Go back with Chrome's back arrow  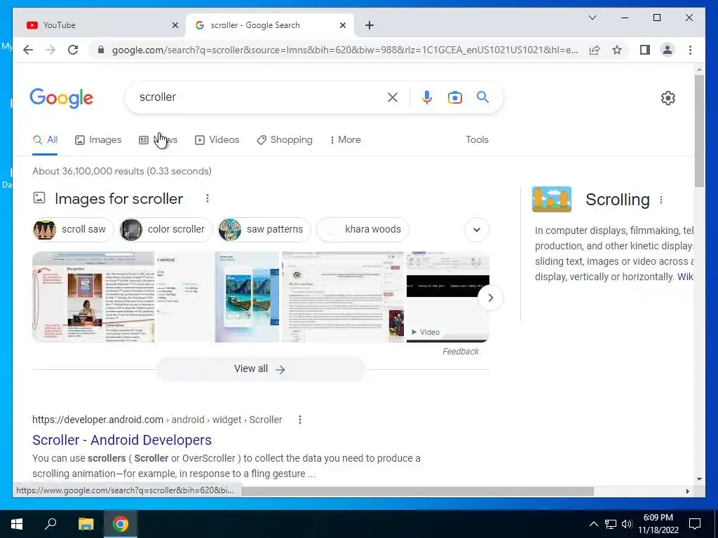pos(28,50)
